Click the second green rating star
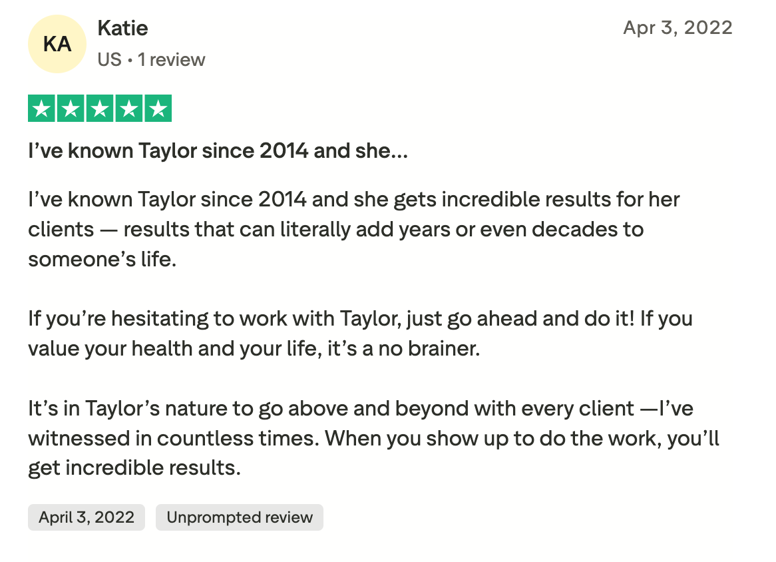The width and height of the screenshot is (776, 562). 71,109
